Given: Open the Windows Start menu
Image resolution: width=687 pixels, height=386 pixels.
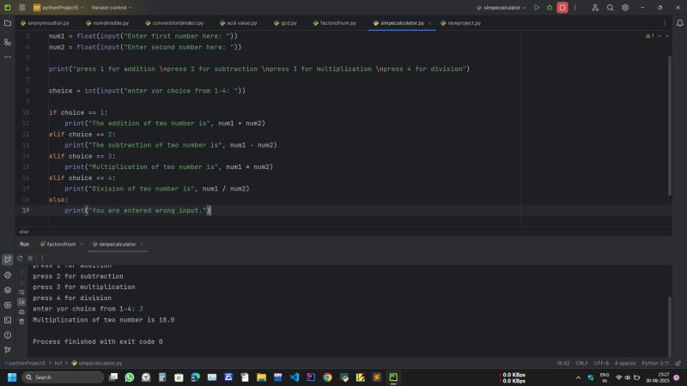Looking at the screenshot, I should tap(12, 377).
